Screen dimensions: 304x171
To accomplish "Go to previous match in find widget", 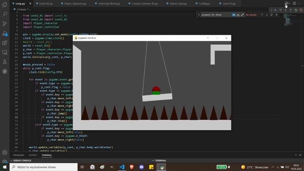I will tap(262, 15).
